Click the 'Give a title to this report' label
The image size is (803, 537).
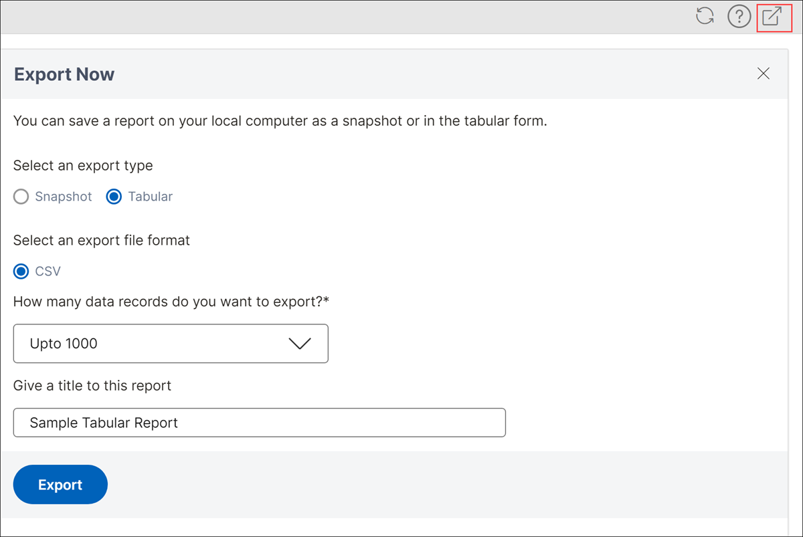tap(92, 386)
